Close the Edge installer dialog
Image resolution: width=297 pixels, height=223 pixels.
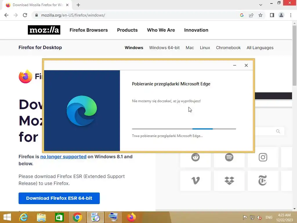tap(246, 65)
